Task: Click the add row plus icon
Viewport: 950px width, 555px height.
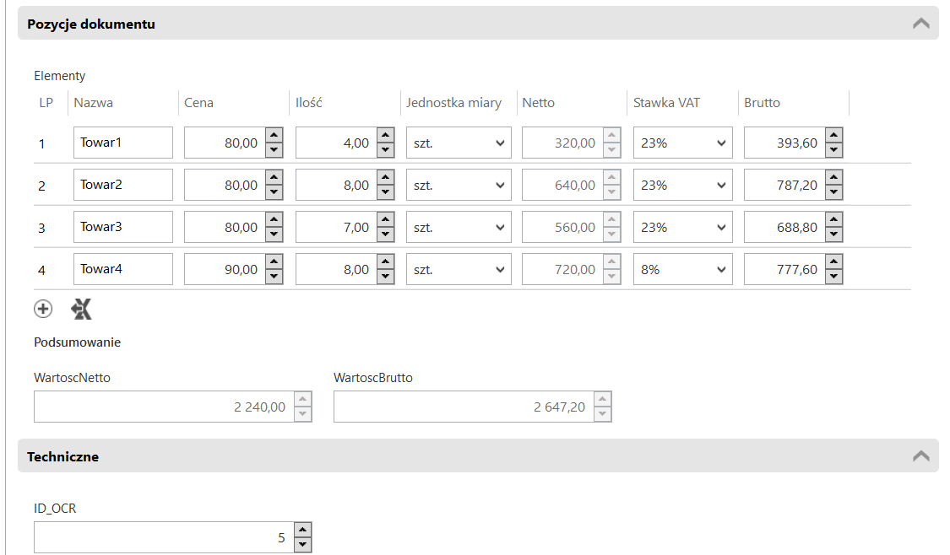Action: tap(43, 310)
